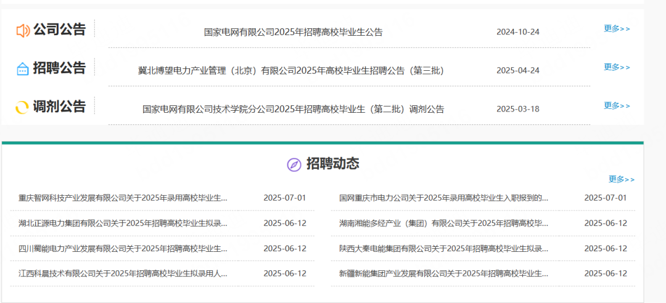Click date 2025-06-12 beside 四川蜀能电力 item
Screen dimensions: 666x303
(x=284, y=248)
